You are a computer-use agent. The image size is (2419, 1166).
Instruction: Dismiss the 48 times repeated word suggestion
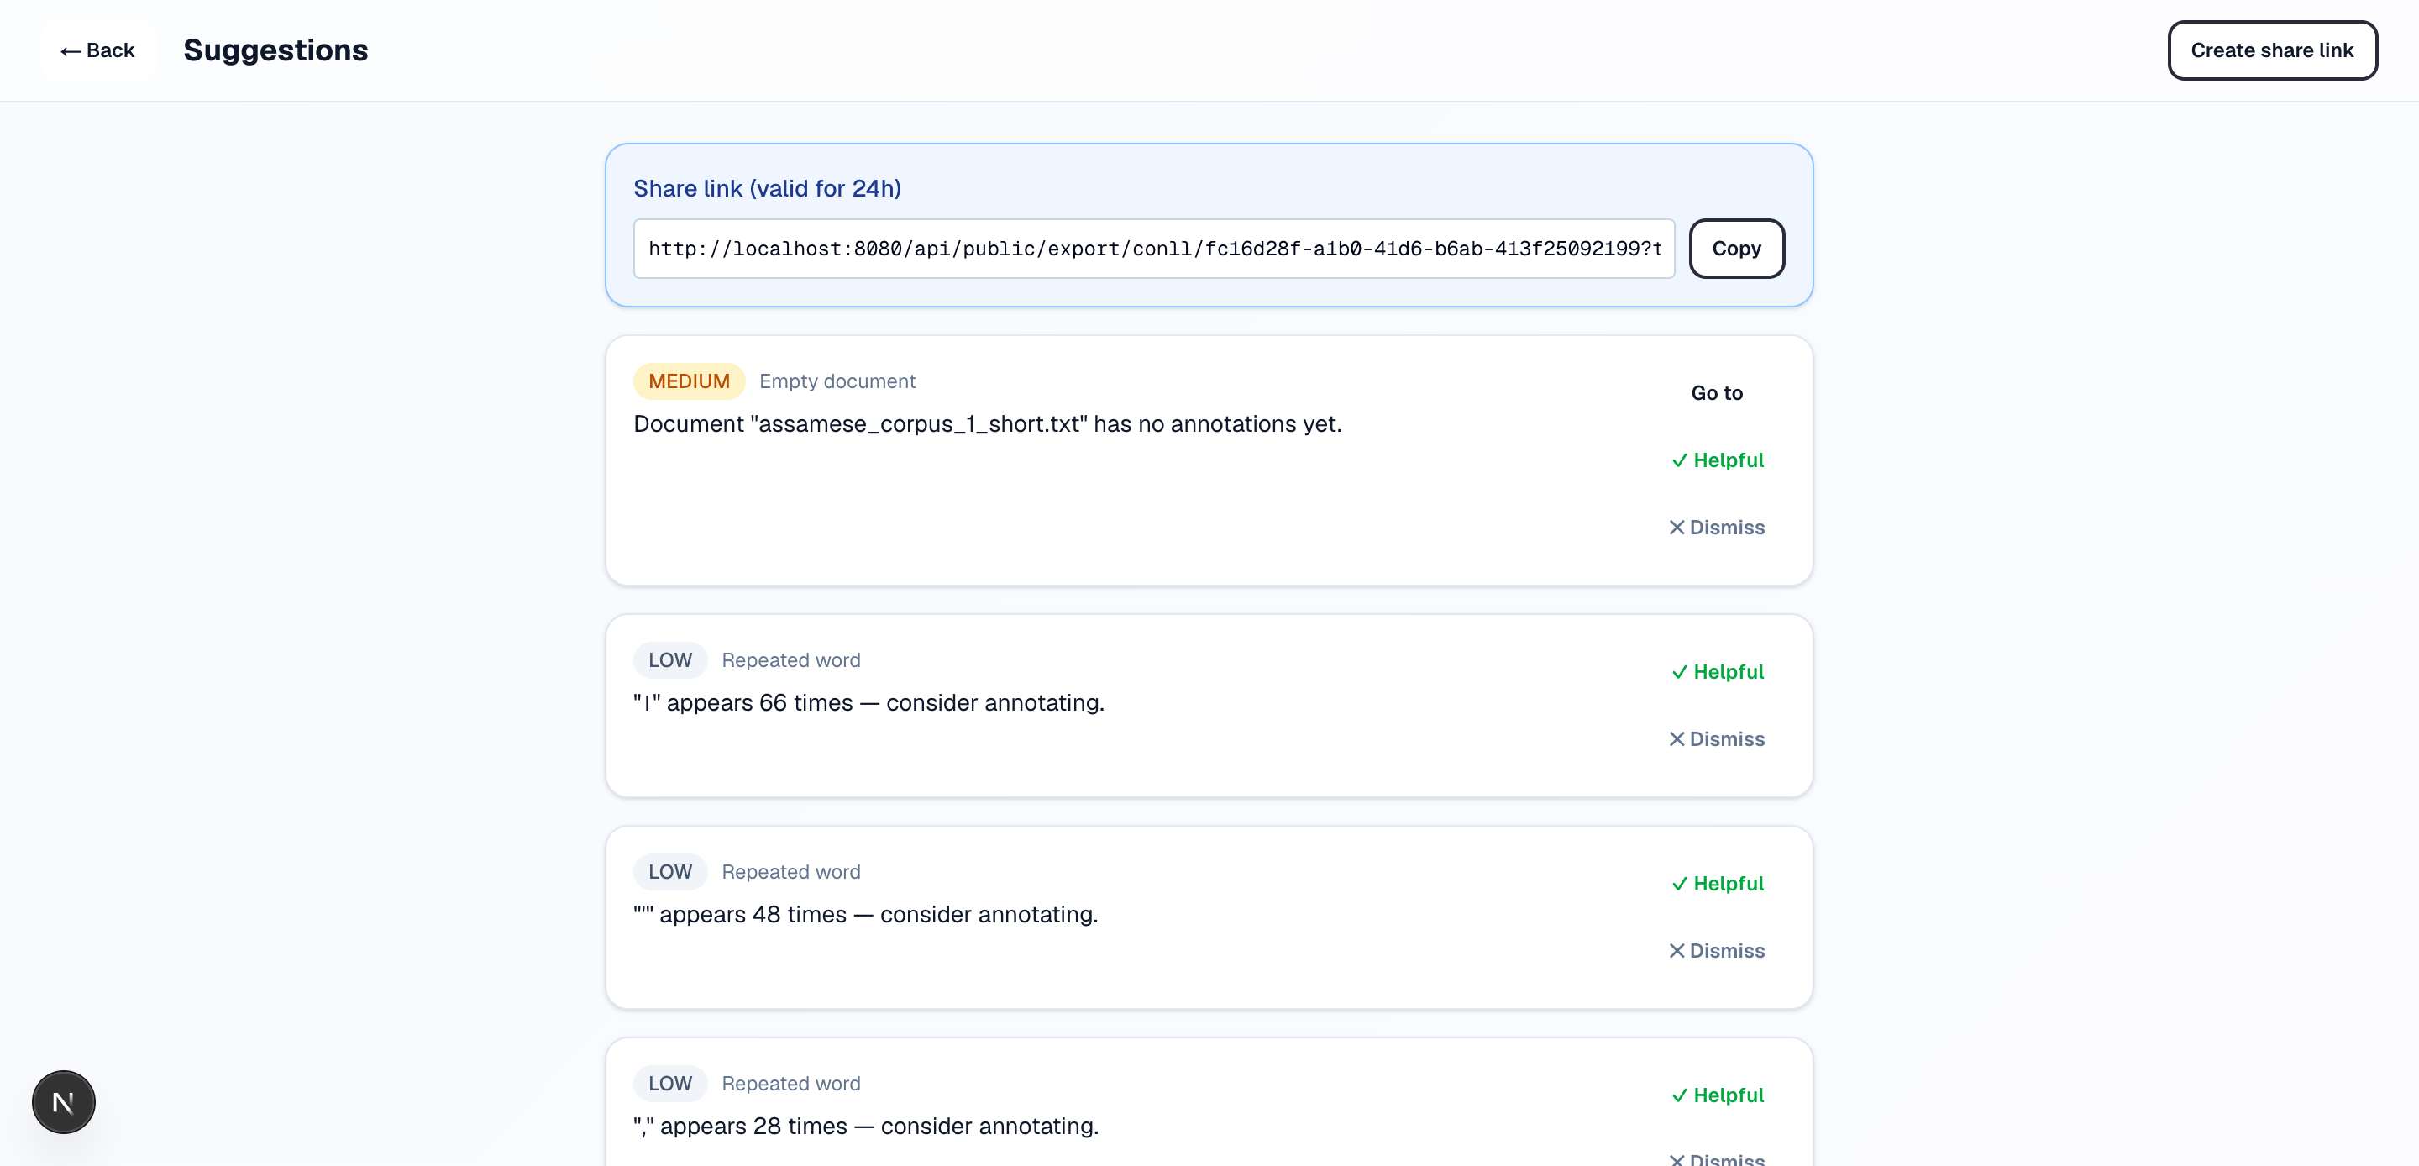point(1717,950)
